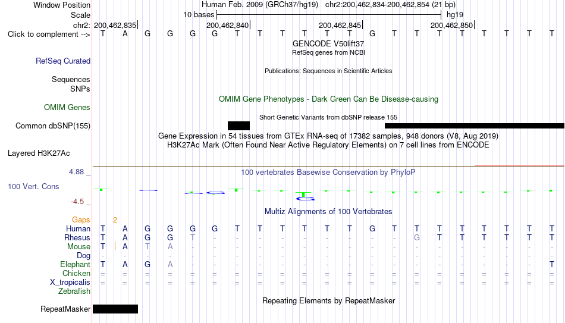This screenshot has height=323, width=565.
Task: Open 'H3K27Ac Mark' ENCODE track title
Action: click(328, 145)
